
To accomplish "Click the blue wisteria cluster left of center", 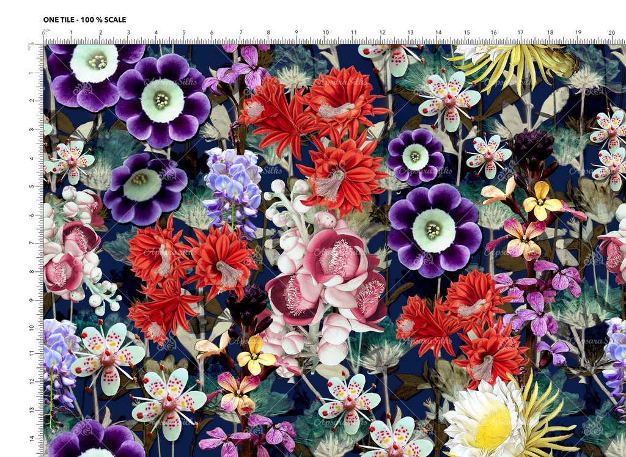I will 232,186.
